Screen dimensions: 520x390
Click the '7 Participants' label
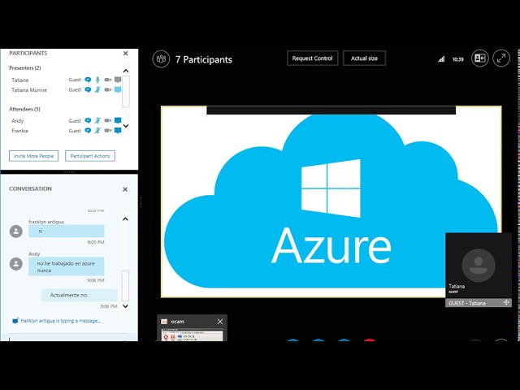pos(204,59)
